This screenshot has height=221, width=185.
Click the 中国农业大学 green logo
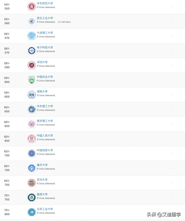(x=32, y=80)
